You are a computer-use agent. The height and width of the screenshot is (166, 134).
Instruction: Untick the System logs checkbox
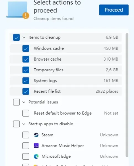pos(26,81)
